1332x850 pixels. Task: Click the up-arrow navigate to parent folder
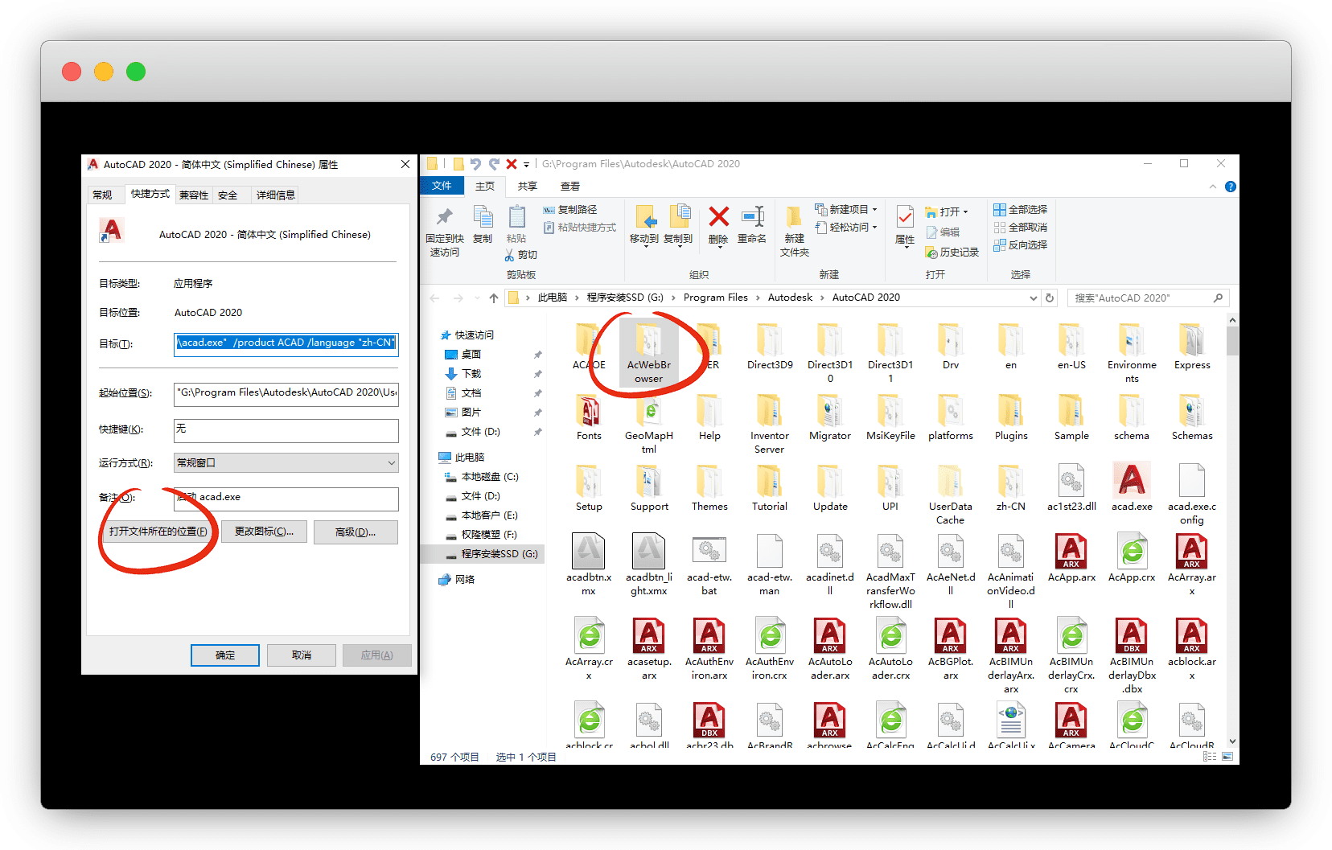coord(494,298)
